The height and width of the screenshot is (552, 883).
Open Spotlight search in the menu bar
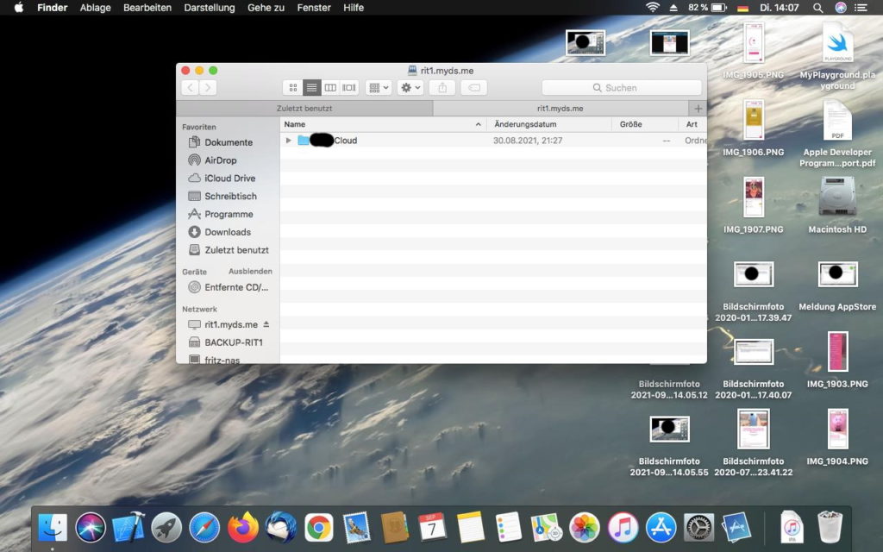point(817,7)
